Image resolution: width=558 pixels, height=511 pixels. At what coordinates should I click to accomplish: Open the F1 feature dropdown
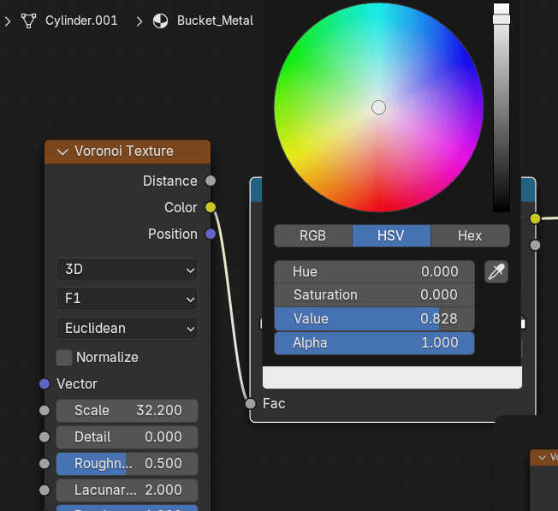click(127, 299)
